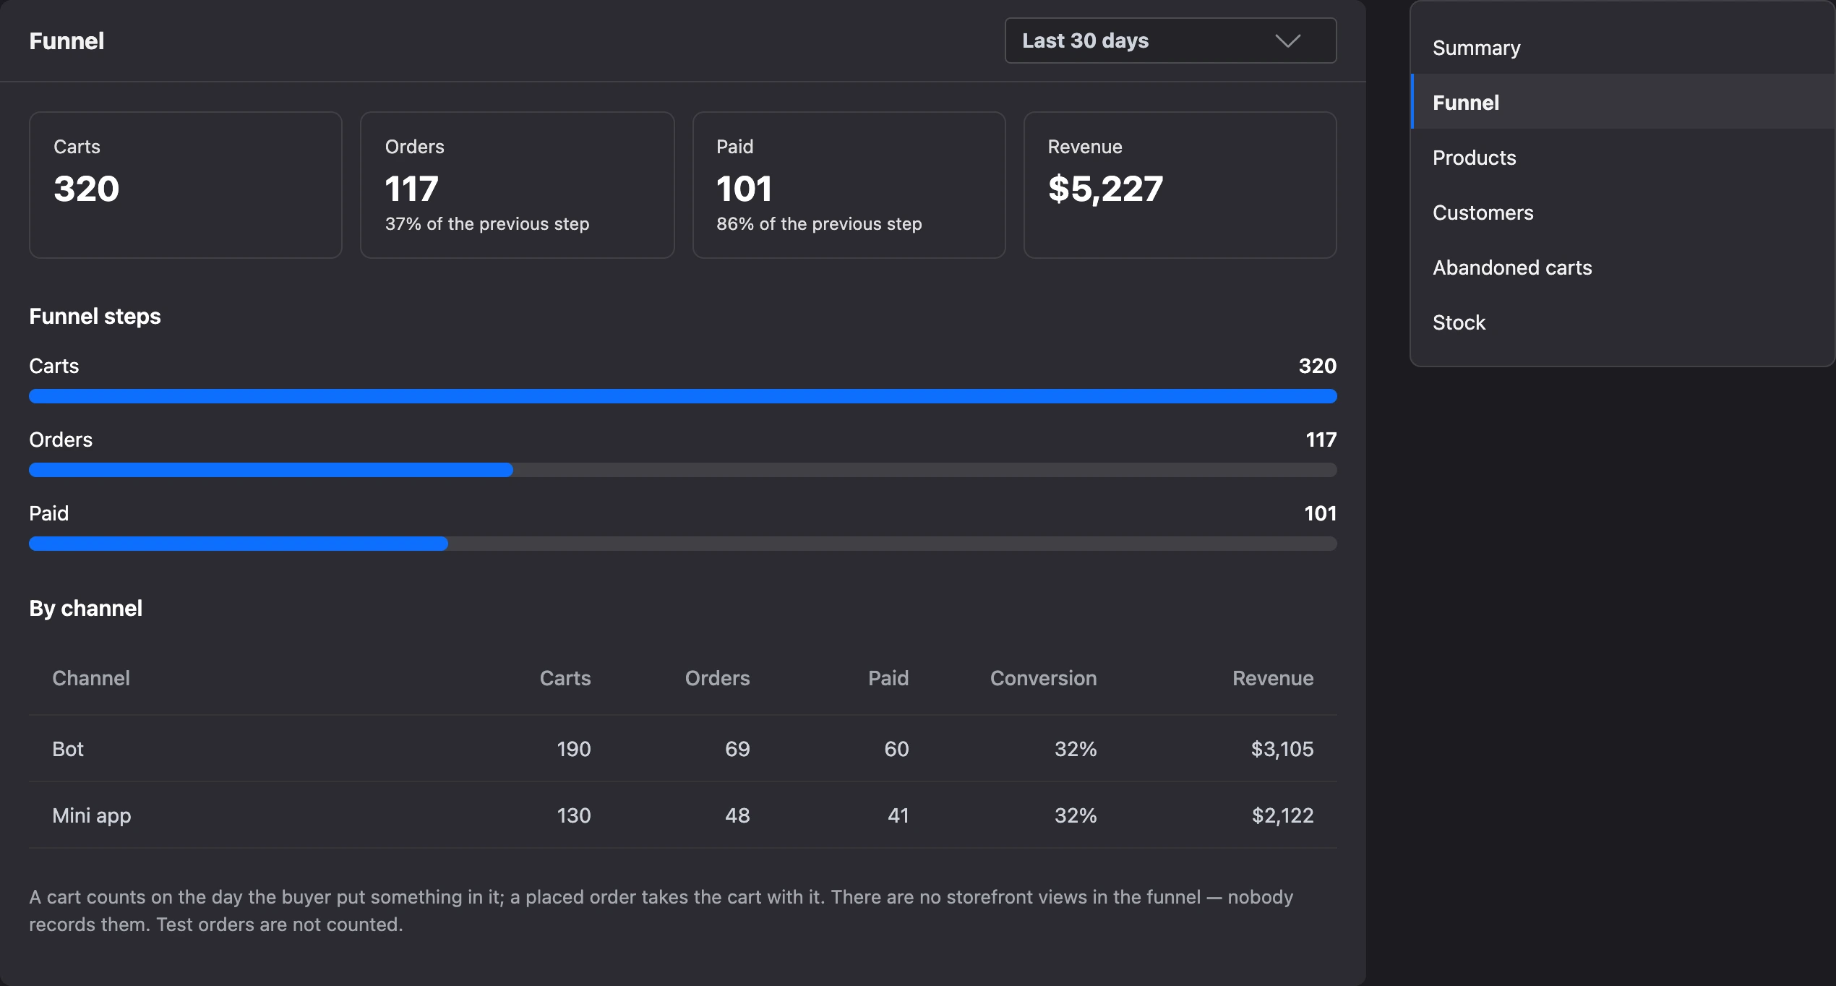Click the Paid 101 summary card
Image resolution: width=1836 pixels, height=986 pixels.
point(849,185)
